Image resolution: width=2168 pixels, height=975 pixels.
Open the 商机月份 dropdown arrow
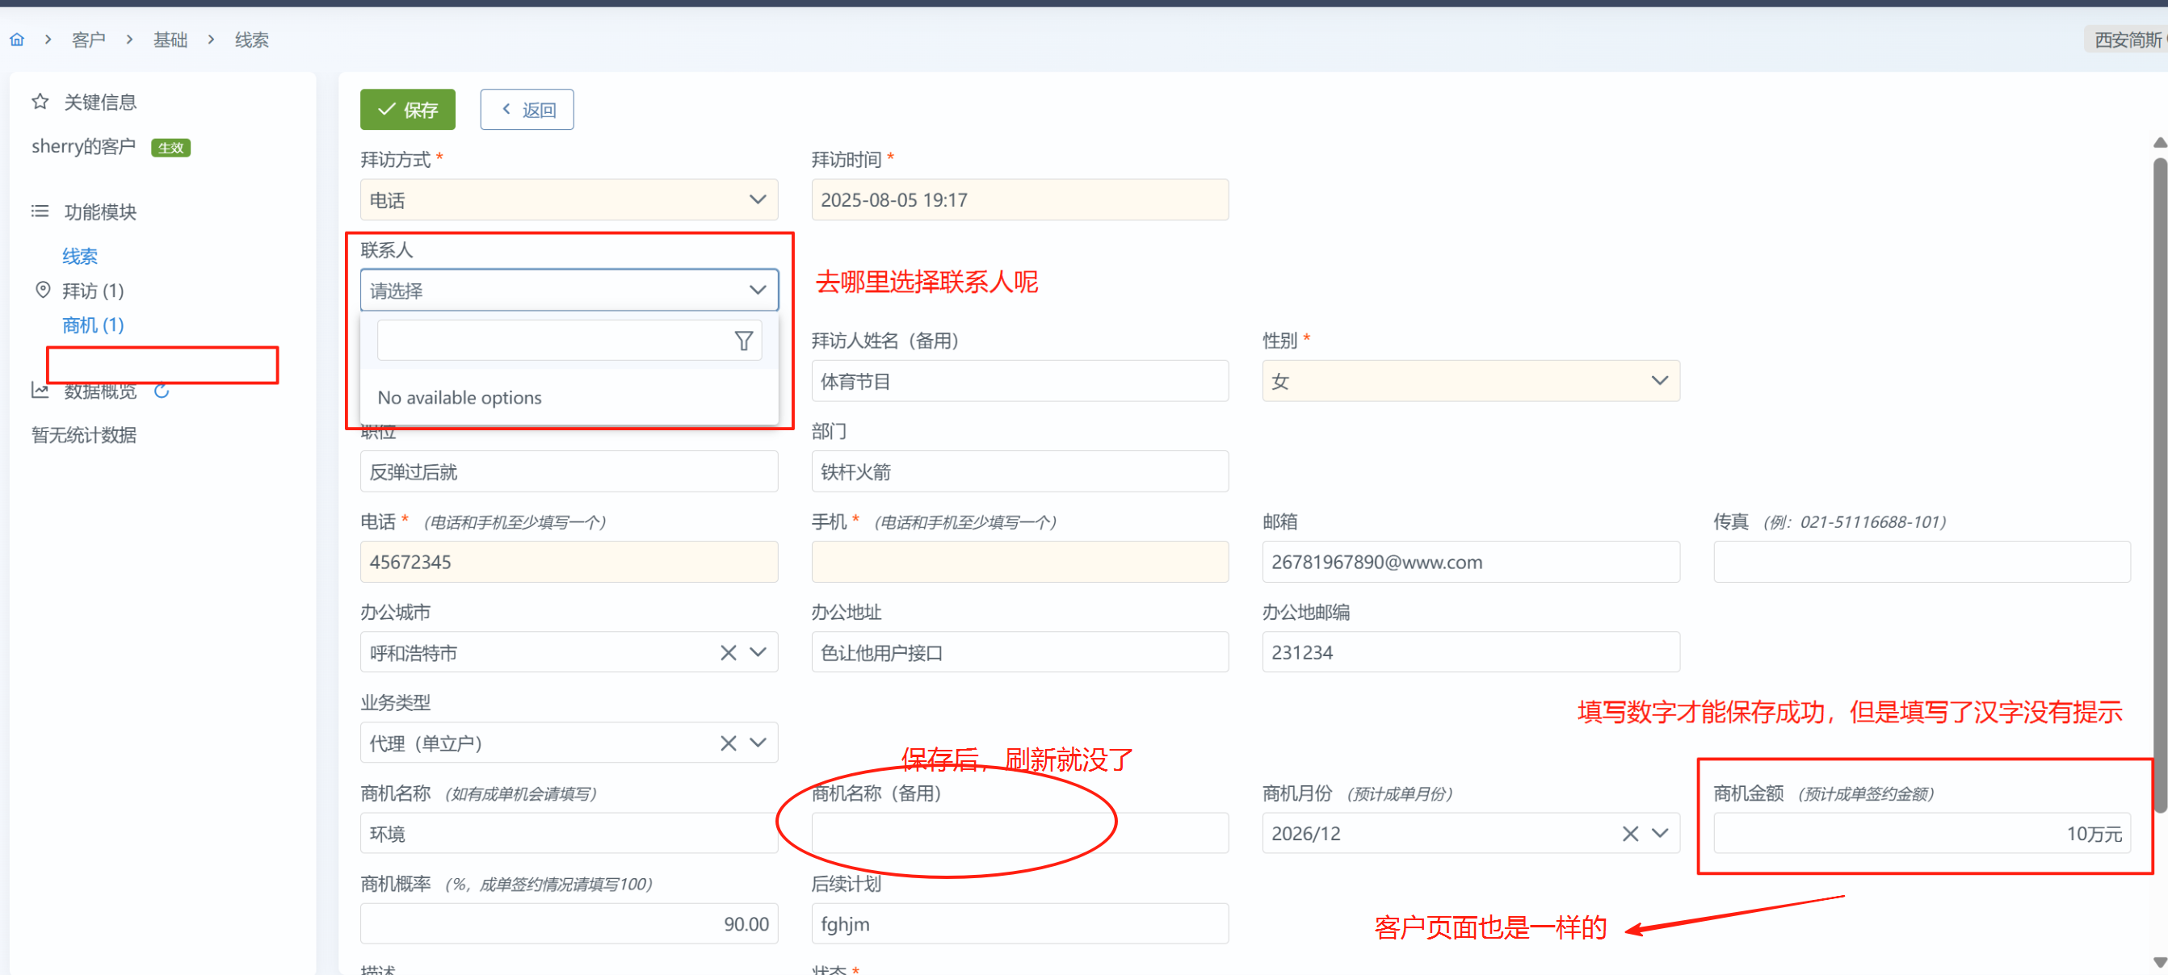(1660, 834)
